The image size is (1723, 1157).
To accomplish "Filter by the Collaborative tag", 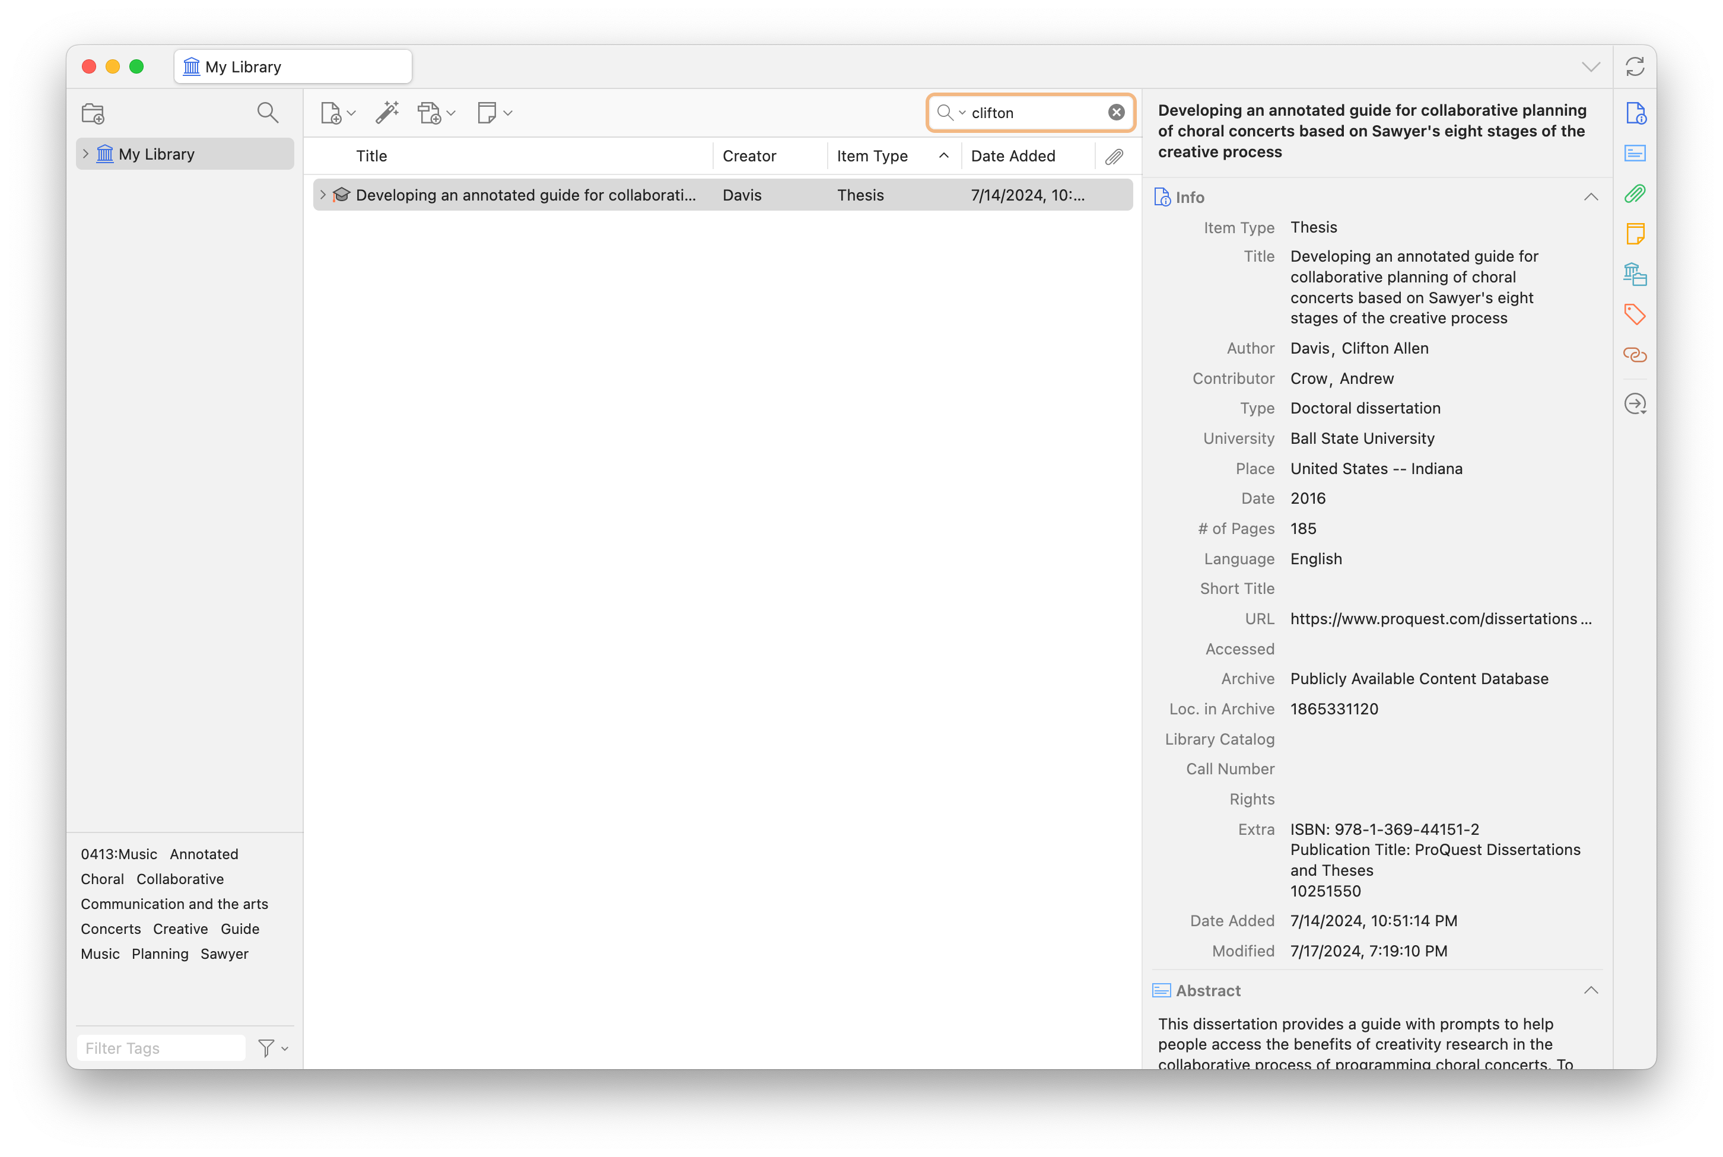I will pos(180,879).
